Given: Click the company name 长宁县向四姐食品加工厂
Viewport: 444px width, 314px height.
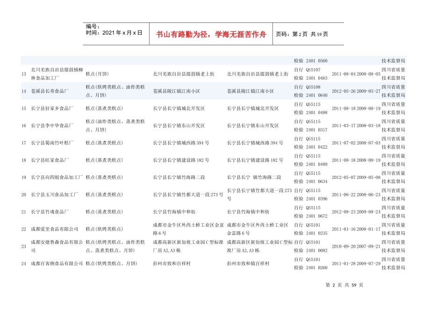Looking at the screenshot, I should 57,178.
